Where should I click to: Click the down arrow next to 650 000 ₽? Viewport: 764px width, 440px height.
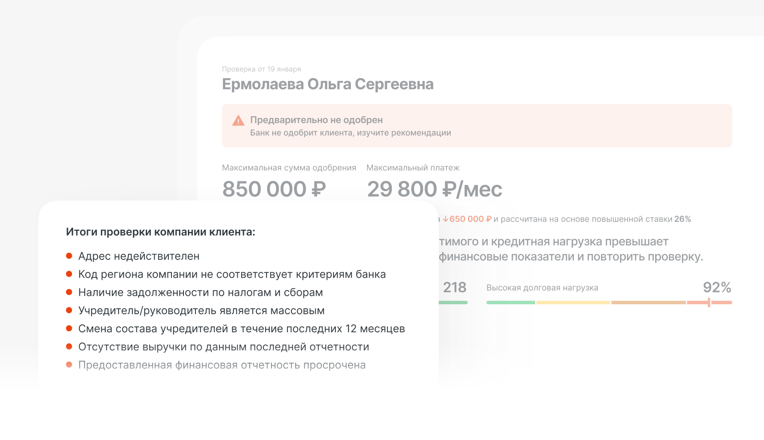pos(446,219)
